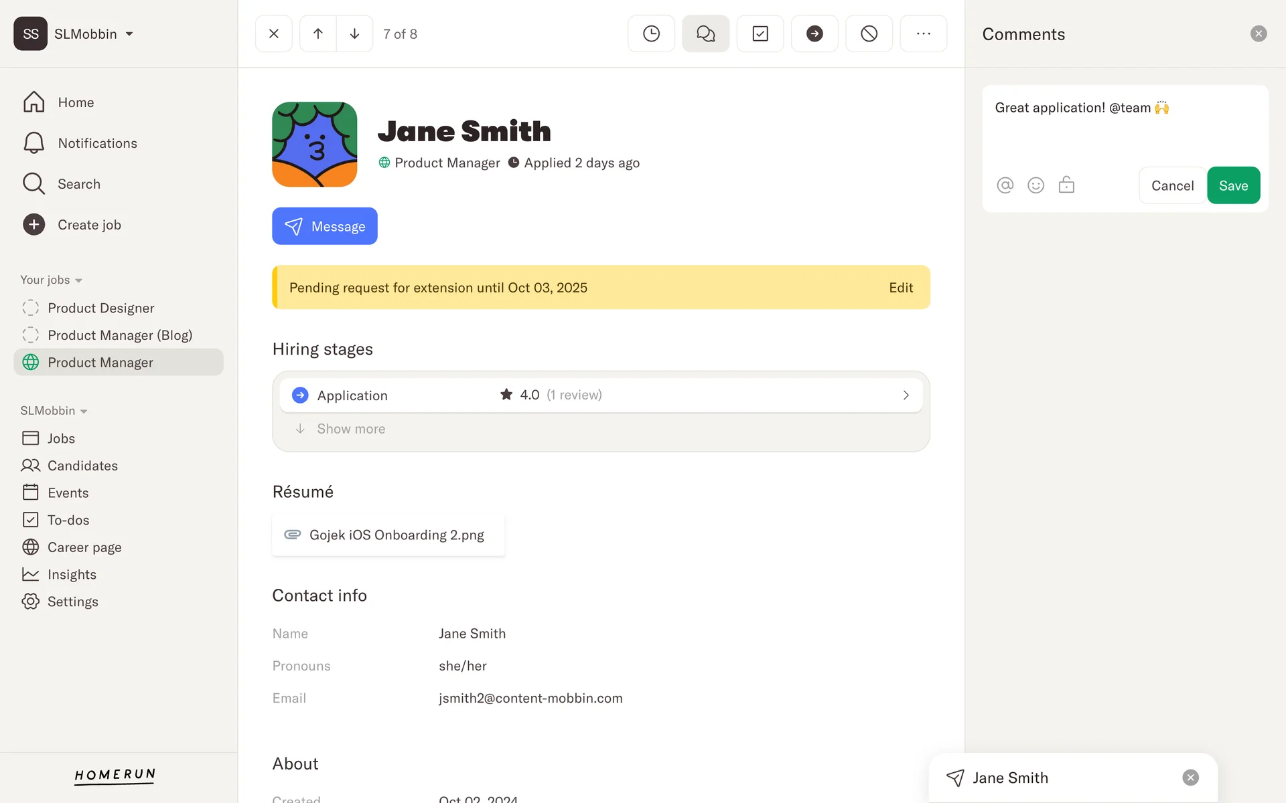Toggle the comments panel icon
1286x803 pixels.
(705, 33)
